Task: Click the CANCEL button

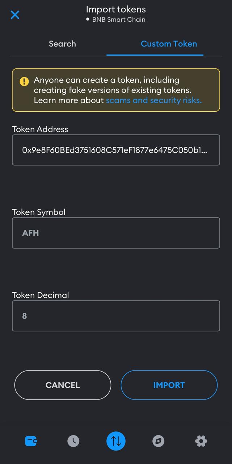Action: pyautogui.click(x=63, y=385)
